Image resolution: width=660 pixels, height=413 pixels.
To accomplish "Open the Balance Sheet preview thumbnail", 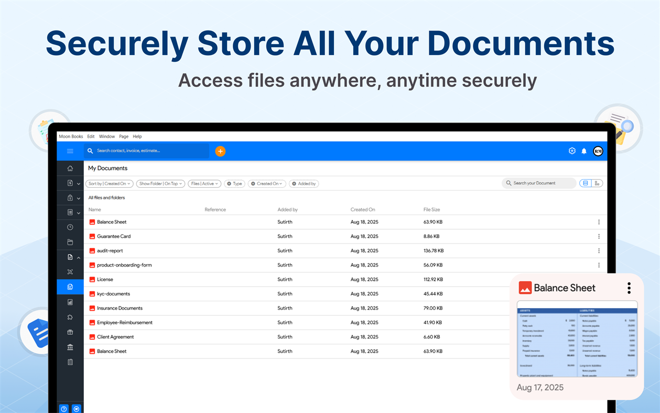I will coord(577,339).
